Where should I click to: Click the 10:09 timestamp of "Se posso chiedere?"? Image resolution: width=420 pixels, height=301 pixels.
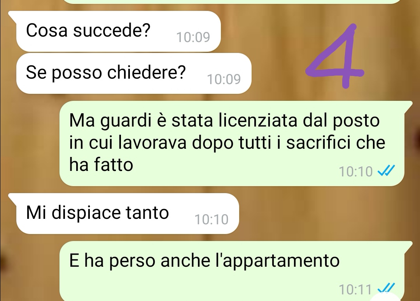click(224, 79)
